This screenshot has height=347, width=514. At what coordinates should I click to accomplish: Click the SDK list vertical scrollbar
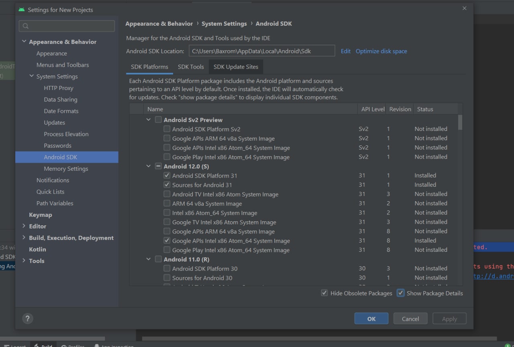pos(460,122)
